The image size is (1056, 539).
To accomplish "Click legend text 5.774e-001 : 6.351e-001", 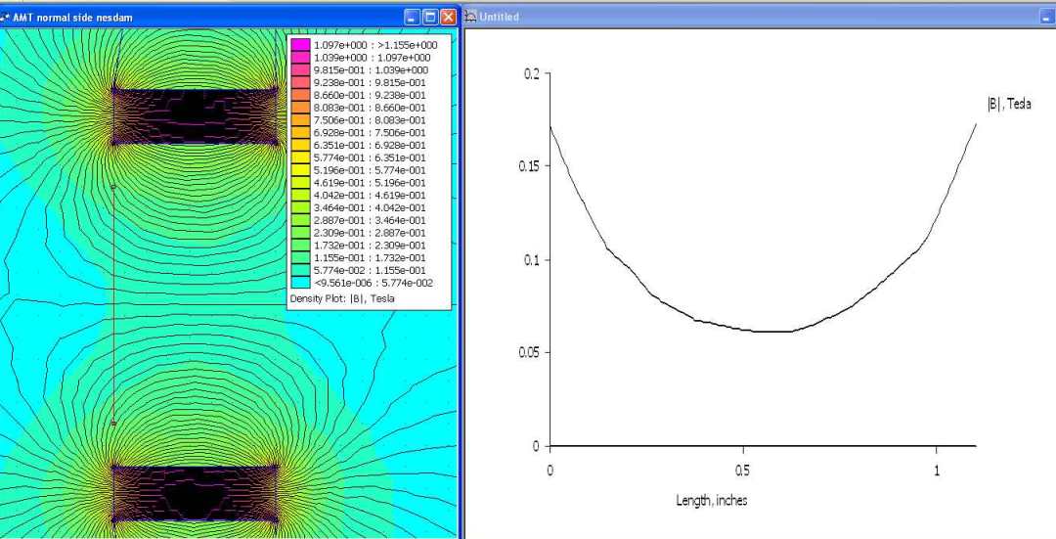I will [x=370, y=157].
